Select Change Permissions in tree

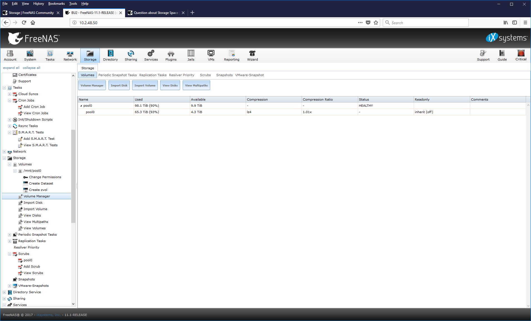pos(45,177)
